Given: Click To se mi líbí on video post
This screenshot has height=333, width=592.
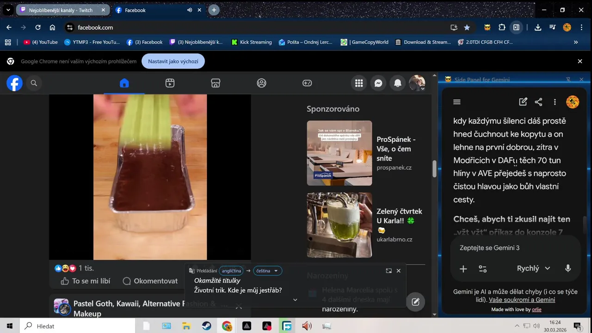Looking at the screenshot, I should pyautogui.click(x=86, y=281).
